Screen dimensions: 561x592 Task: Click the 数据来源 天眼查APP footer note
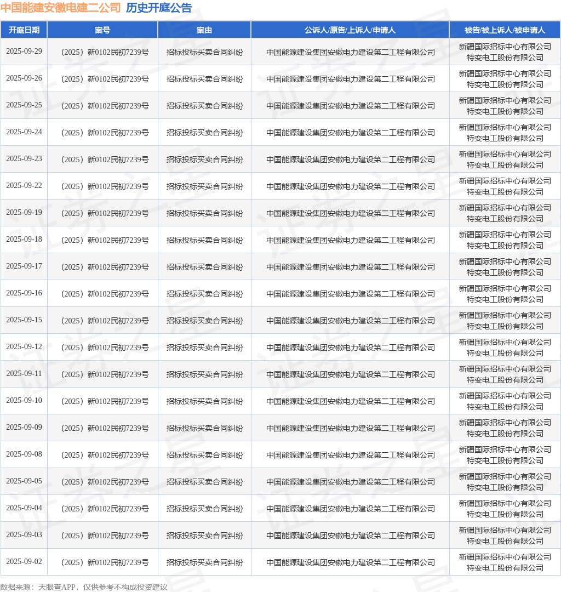click(84, 587)
